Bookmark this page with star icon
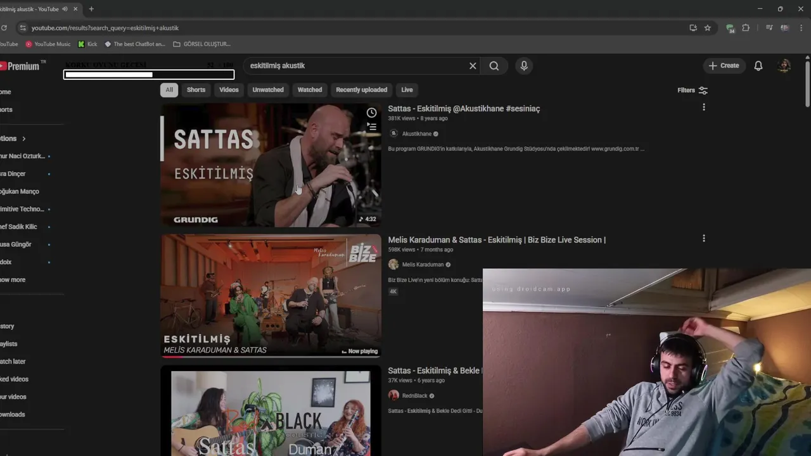811x456 pixels. pyautogui.click(x=708, y=28)
